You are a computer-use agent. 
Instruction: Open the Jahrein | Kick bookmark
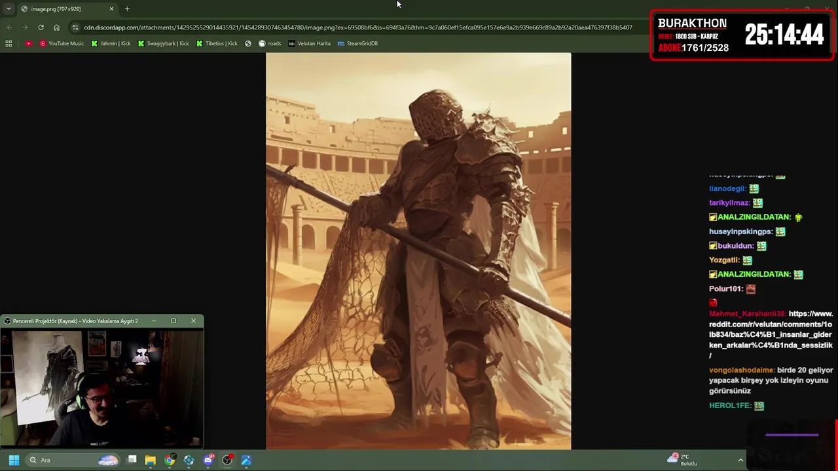click(x=111, y=43)
